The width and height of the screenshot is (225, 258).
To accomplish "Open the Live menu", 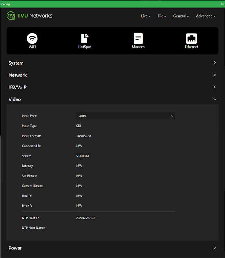I will tap(146, 16).
